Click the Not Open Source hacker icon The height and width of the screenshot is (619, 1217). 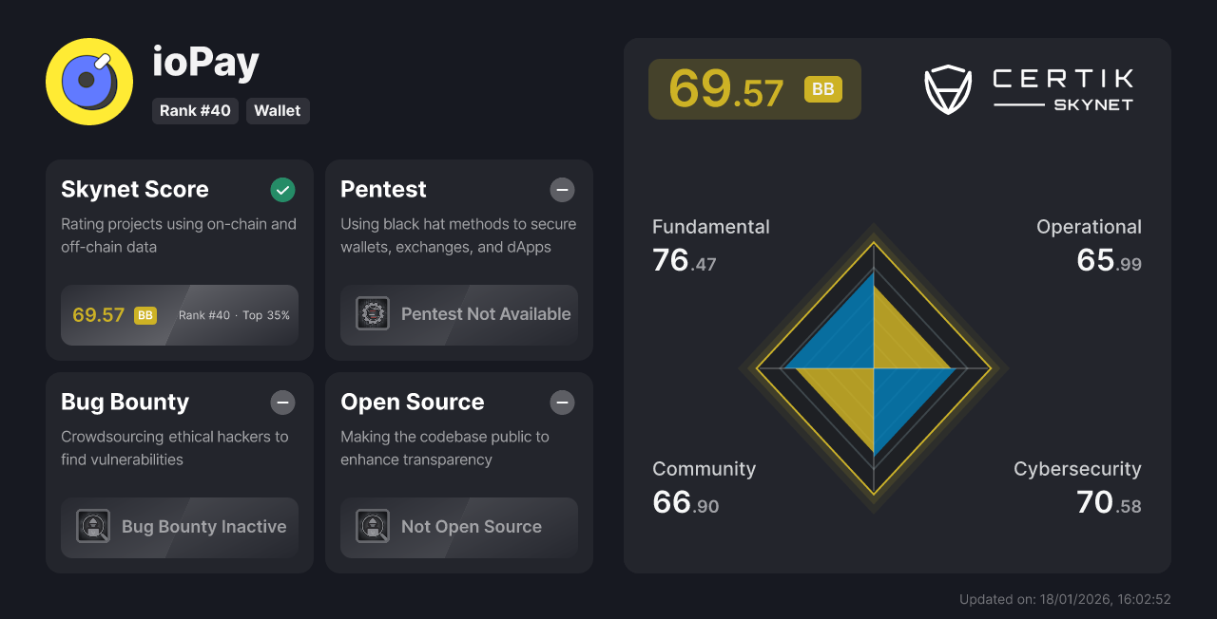coord(372,526)
